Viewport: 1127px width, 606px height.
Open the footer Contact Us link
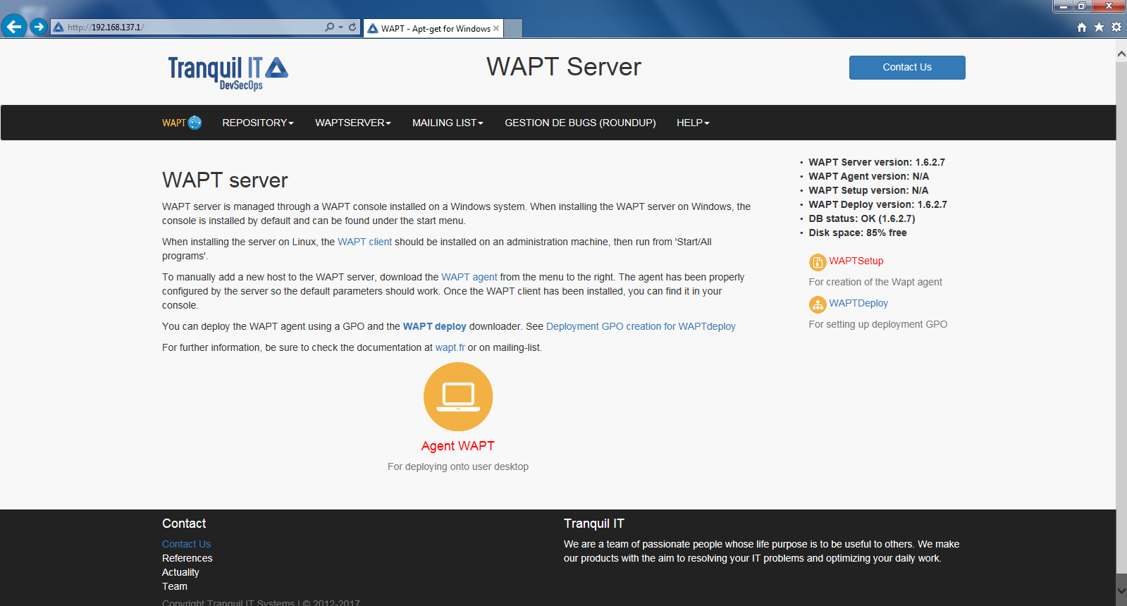[186, 544]
